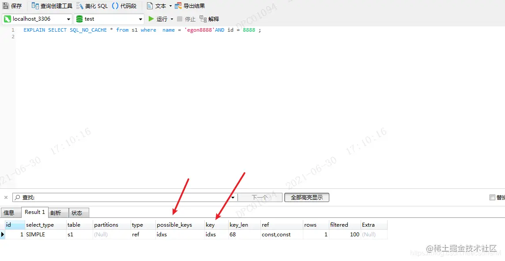This screenshot has height=261, width=505.
Task: Open the find history dropdown arrow
Action: 233,198
